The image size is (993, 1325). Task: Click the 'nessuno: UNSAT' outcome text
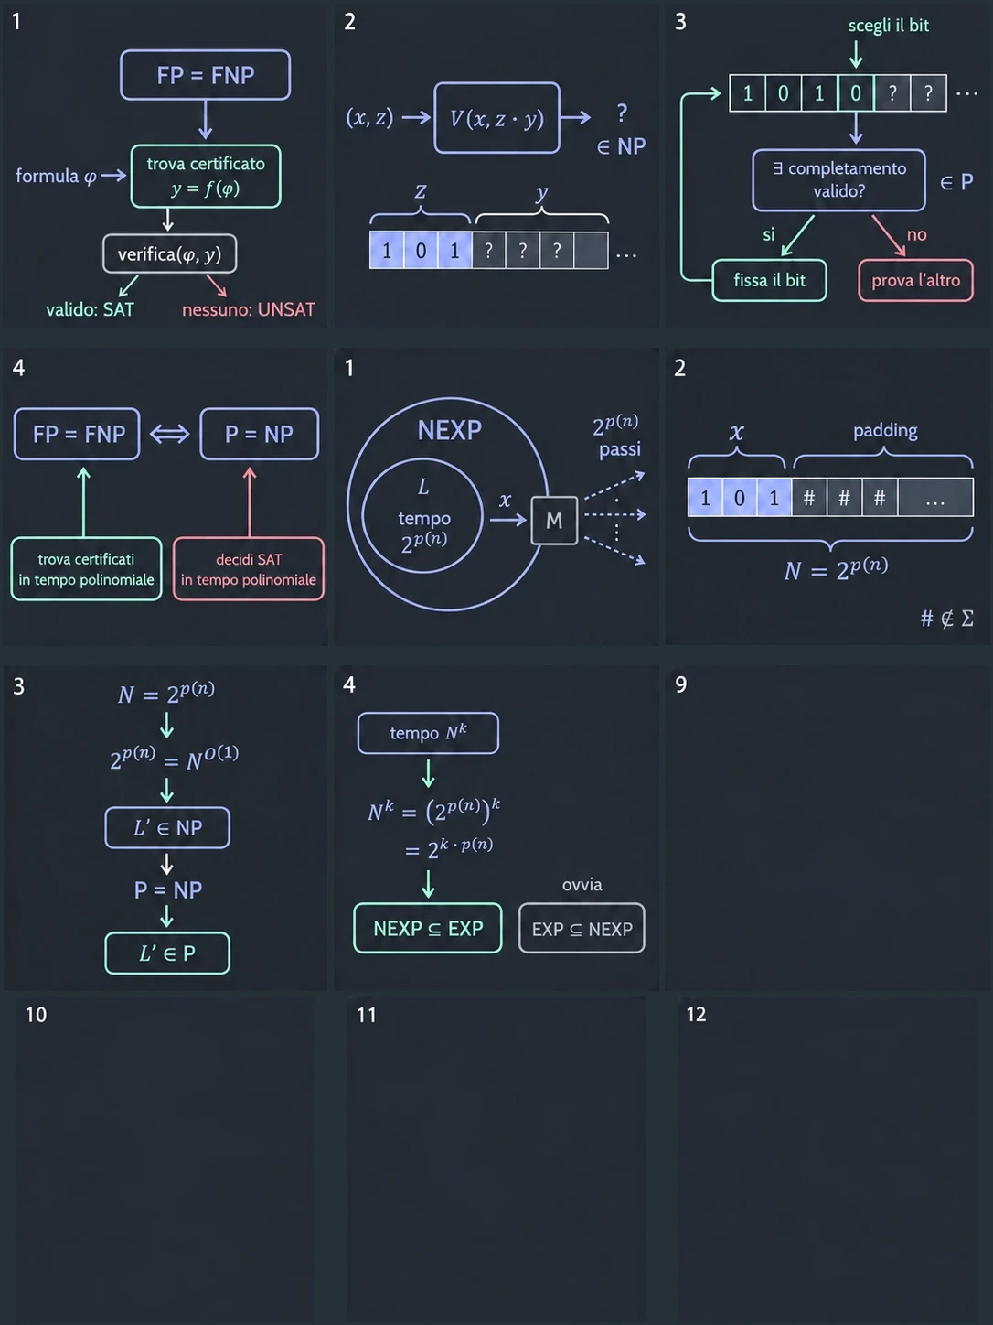pos(248,309)
